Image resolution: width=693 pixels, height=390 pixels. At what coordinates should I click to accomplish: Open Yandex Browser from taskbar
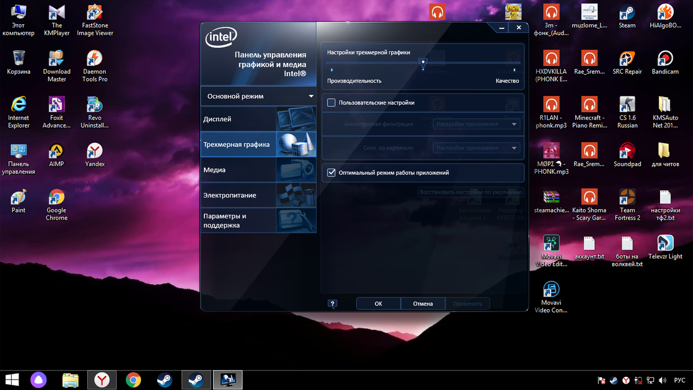(102, 380)
